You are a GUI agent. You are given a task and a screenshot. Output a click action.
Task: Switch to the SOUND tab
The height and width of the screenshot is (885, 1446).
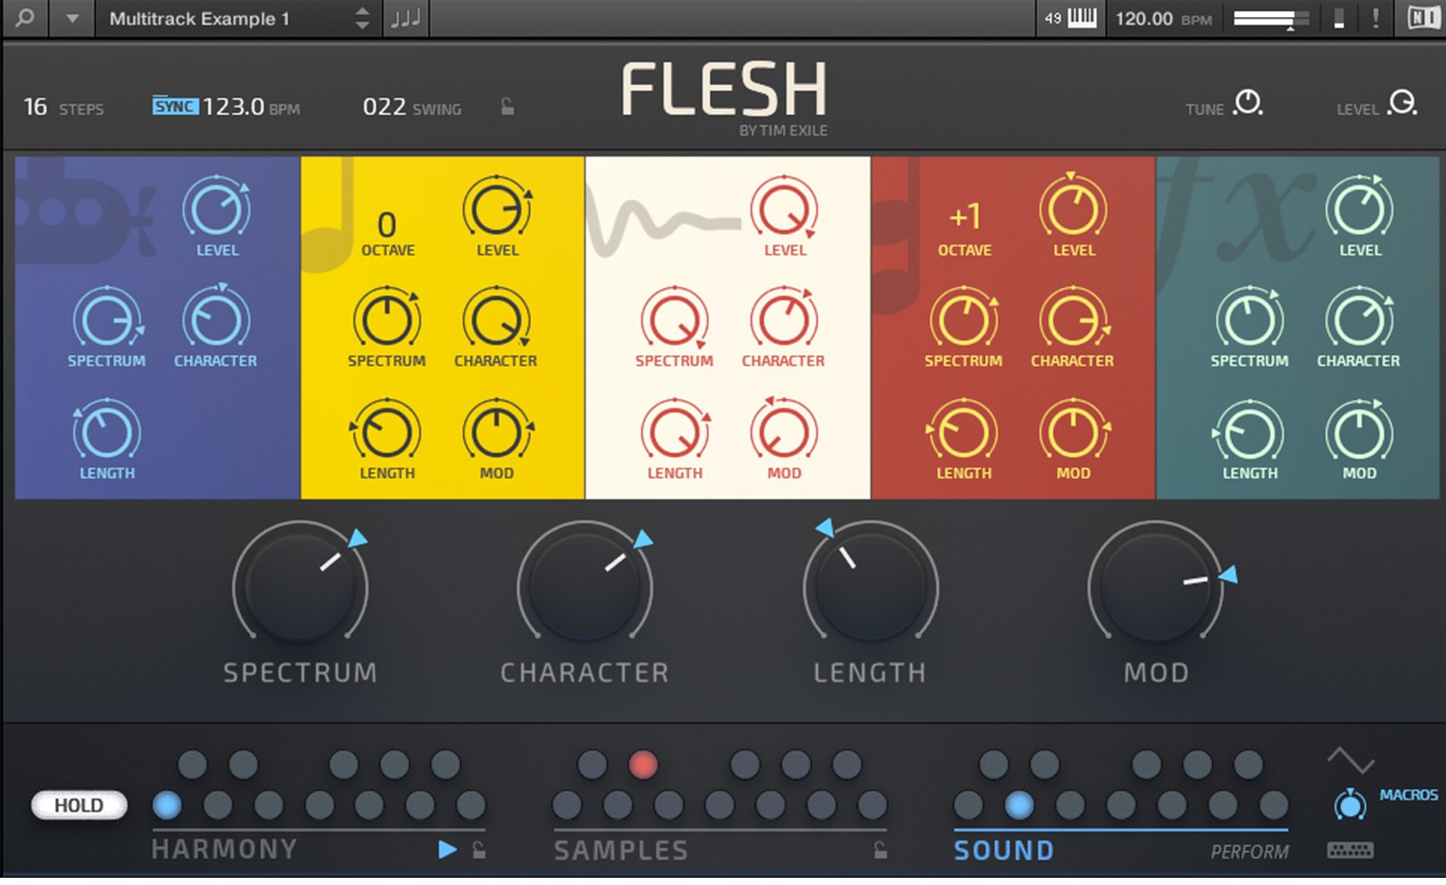[x=1004, y=850]
